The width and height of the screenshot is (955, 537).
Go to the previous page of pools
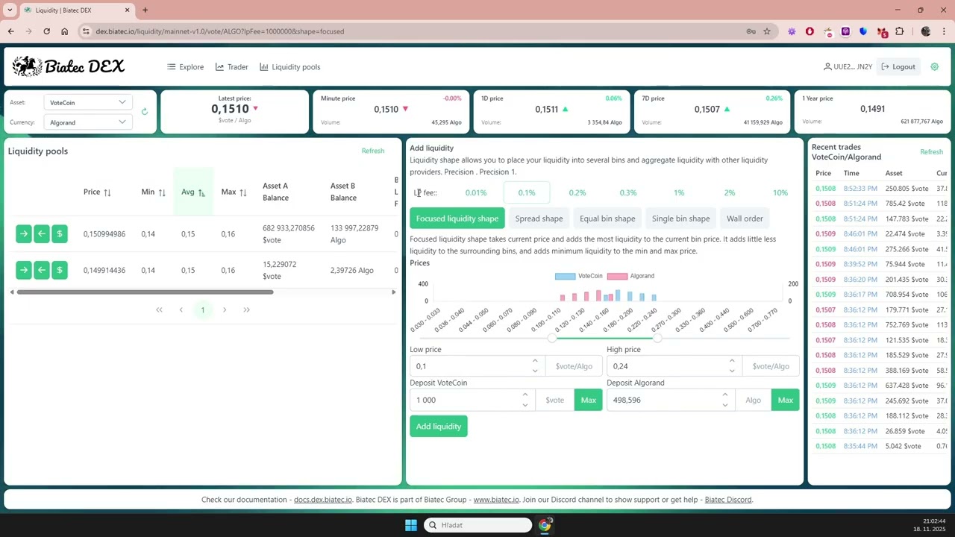[181, 310]
